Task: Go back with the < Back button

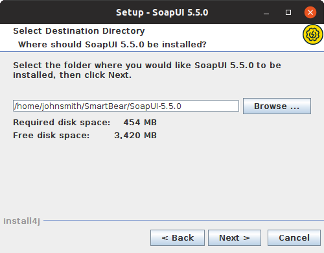Action: pos(178,237)
